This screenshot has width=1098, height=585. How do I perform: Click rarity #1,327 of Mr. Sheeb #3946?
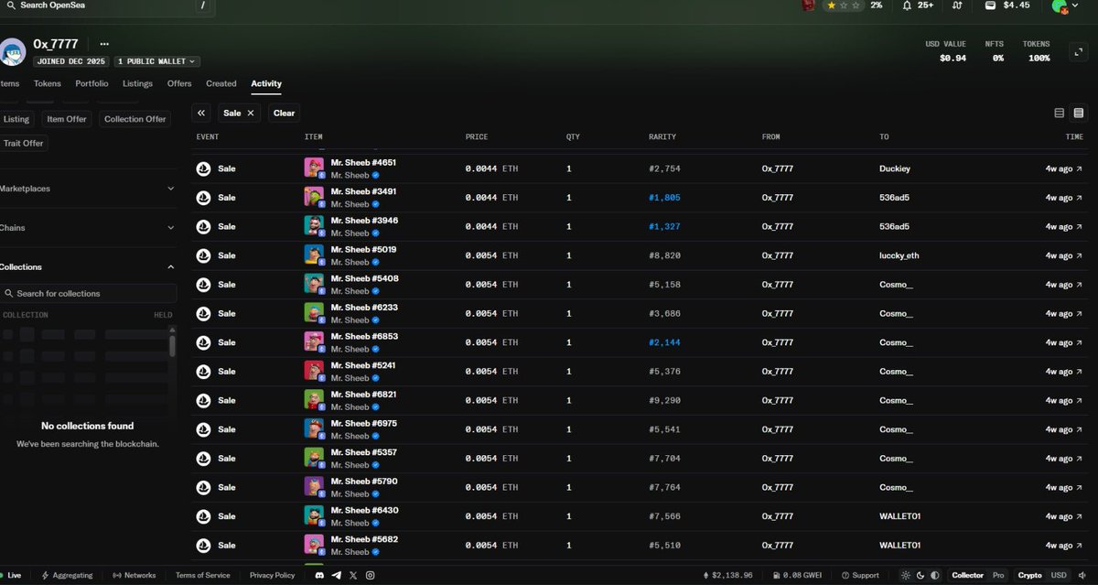[664, 226]
